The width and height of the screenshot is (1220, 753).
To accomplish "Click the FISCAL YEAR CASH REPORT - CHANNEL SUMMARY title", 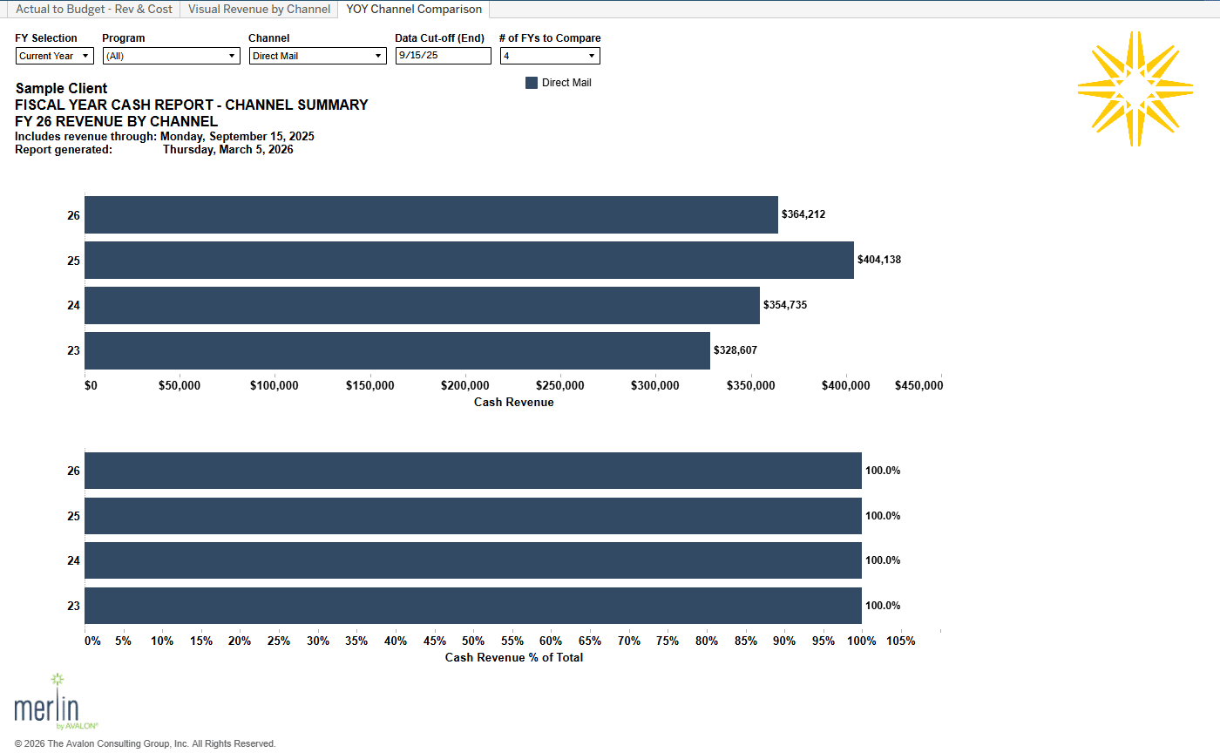I will (192, 105).
